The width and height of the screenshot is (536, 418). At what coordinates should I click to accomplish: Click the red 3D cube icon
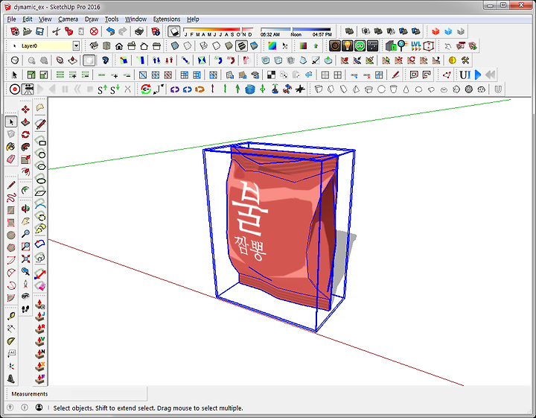[435, 31]
